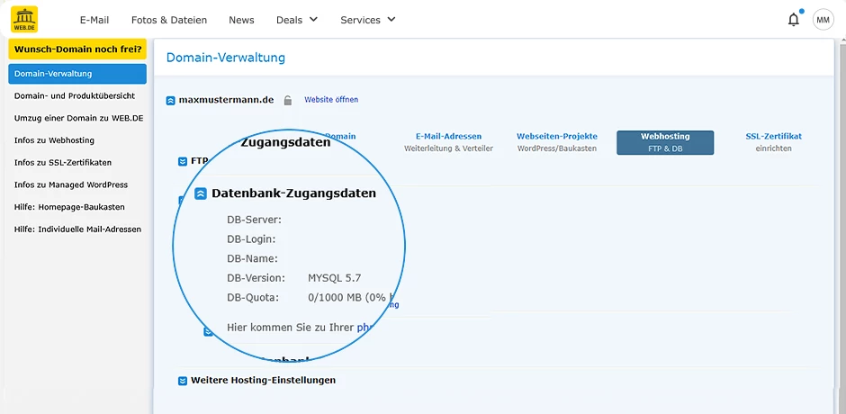Click Wunsch-Domain noch frei? button
The height and width of the screenshot is (414, 846).
click(77, 49)
